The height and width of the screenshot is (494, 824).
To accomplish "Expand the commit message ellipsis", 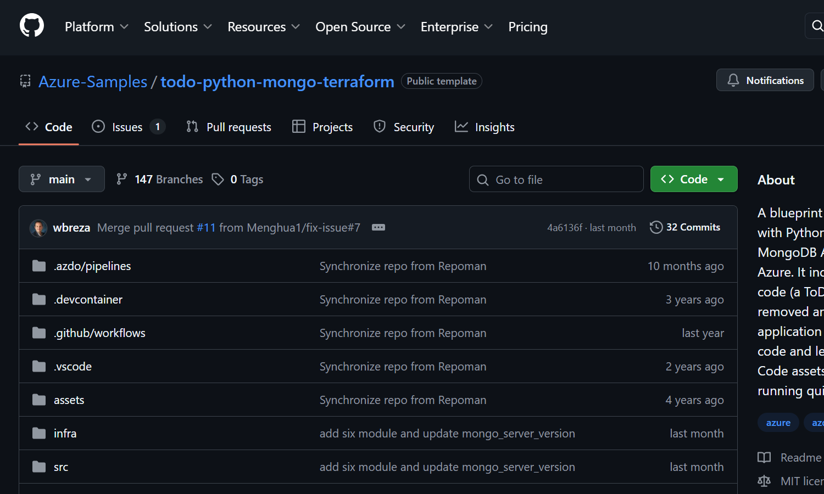I will pyautogui.click(x=378, y=227).
